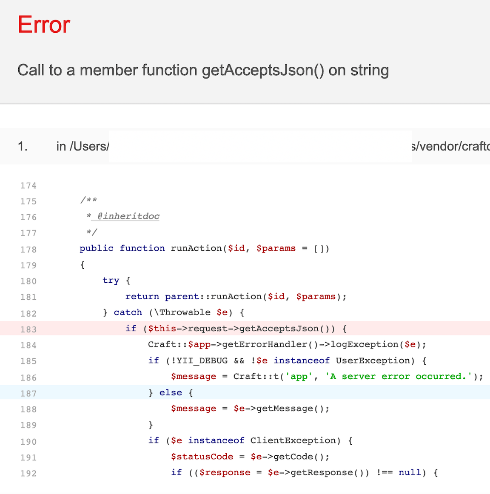Click the numbered list item 1 in the trace

click(x=22, y=146)
